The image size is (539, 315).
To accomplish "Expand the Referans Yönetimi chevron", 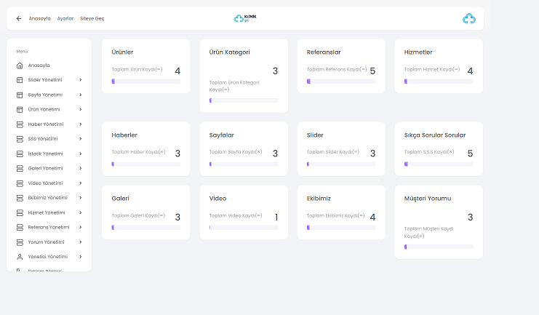I will (x=80, y=228).
